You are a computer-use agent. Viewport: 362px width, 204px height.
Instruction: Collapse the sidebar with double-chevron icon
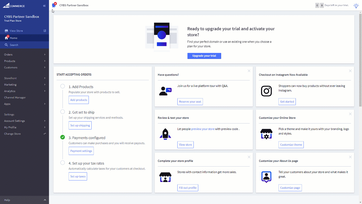click(44, 6)
